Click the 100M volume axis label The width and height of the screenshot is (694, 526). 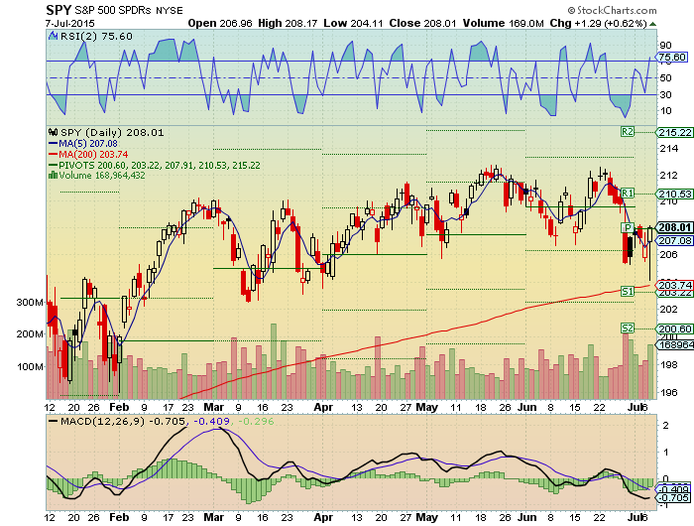(30, 367)
